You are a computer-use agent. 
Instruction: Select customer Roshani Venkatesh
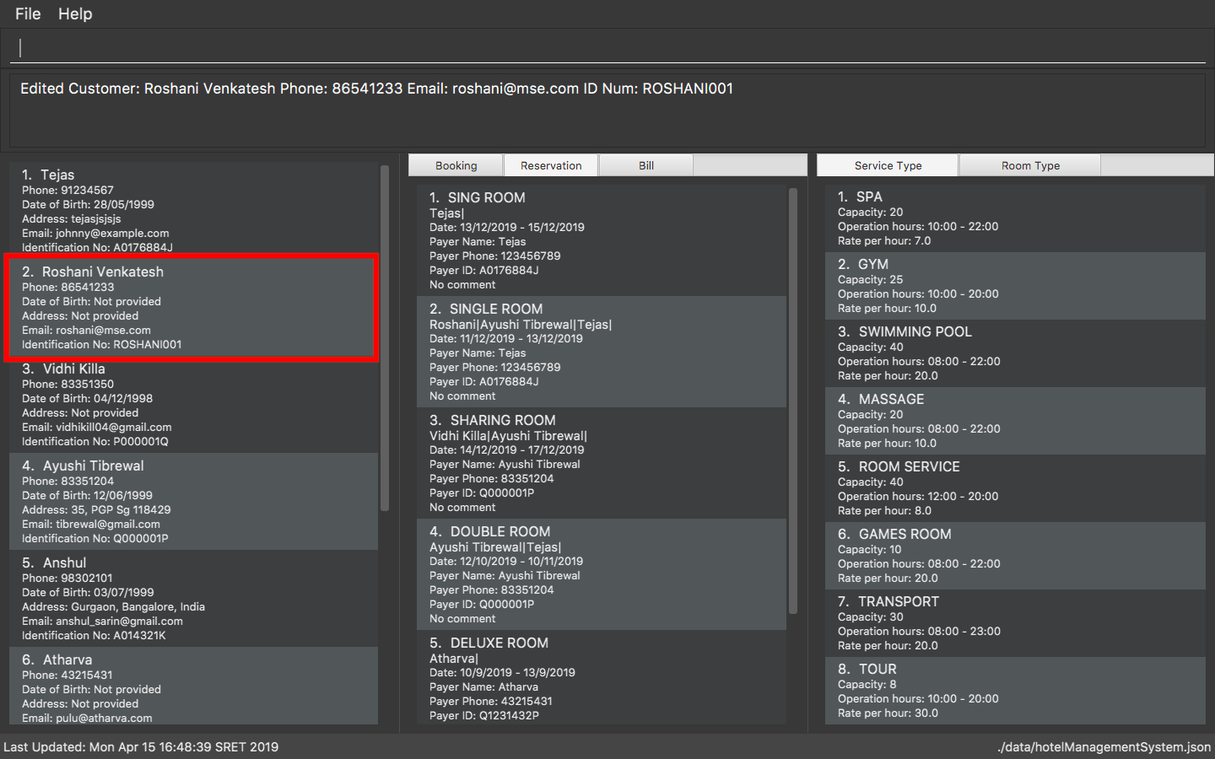pyautogui.click(x=193, y=308)
